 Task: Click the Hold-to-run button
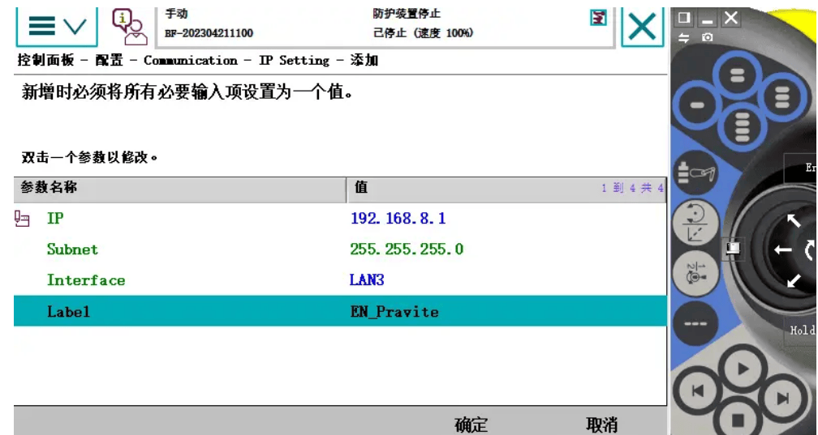(801, 331)
